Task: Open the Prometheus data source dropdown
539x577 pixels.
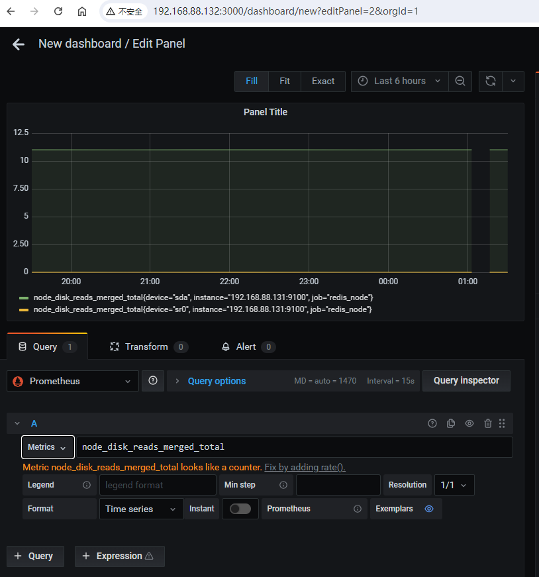Action: click(73, 381)
